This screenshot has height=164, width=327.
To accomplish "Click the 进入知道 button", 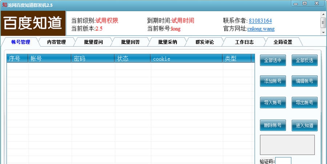I will click(304, 125).
